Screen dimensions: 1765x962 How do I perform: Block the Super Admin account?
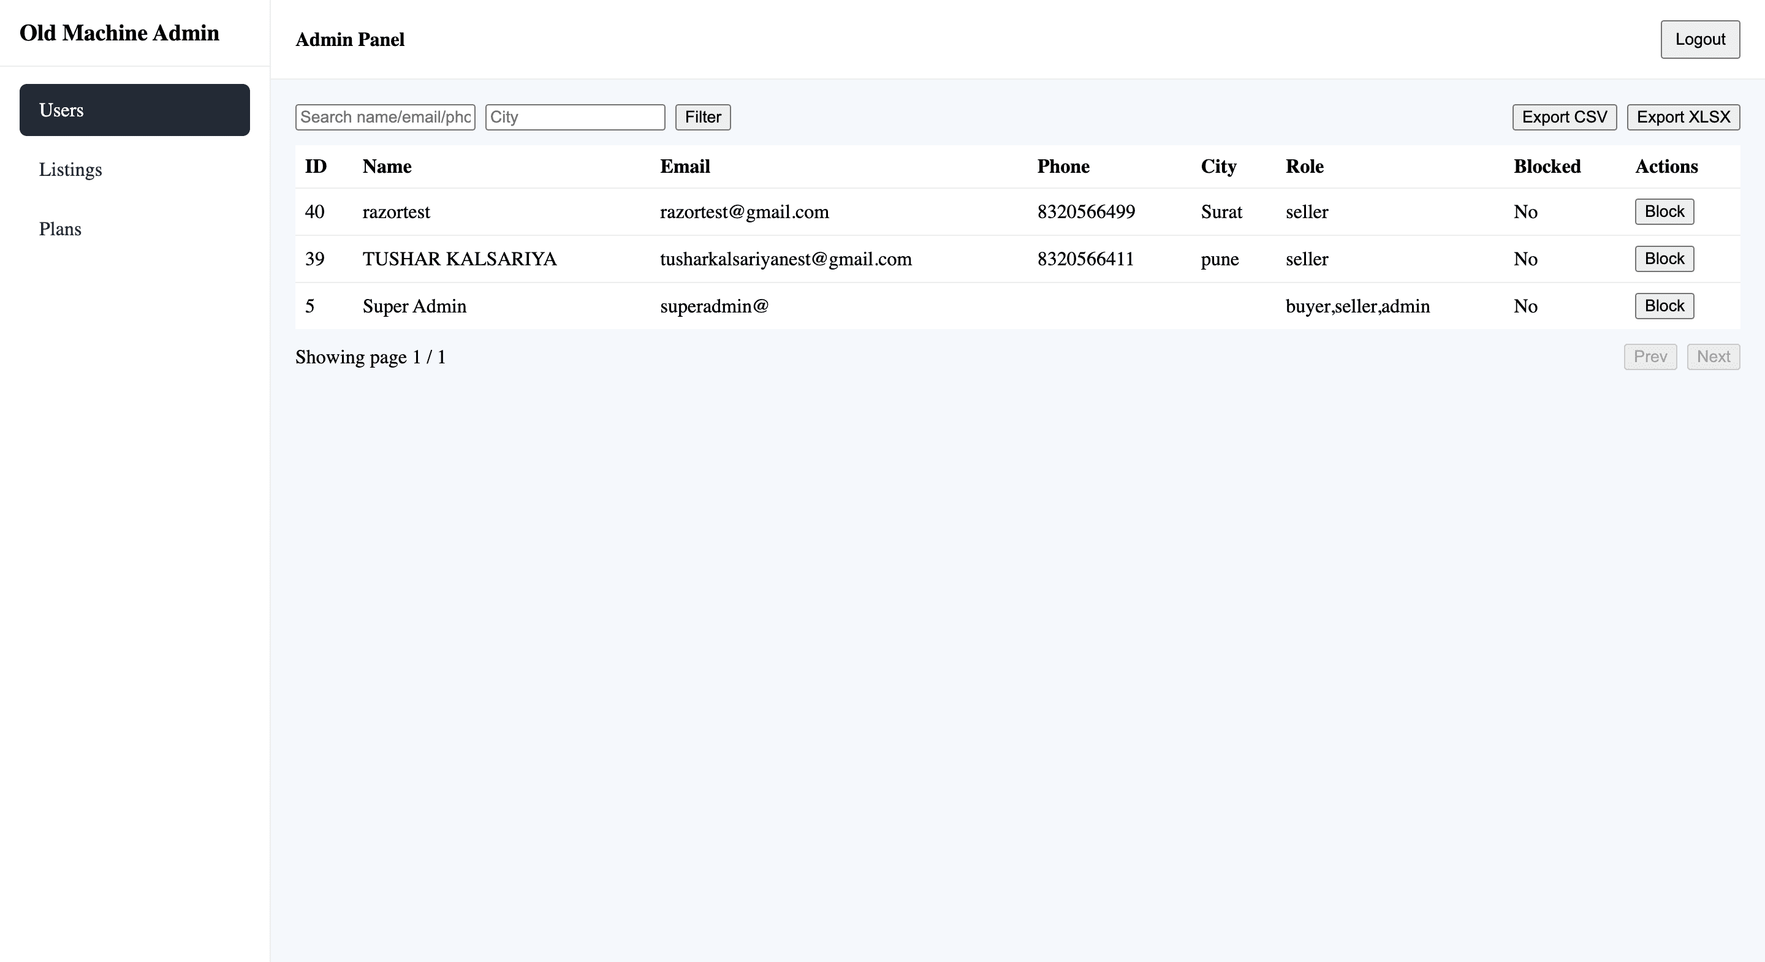tap(1664, 306)
